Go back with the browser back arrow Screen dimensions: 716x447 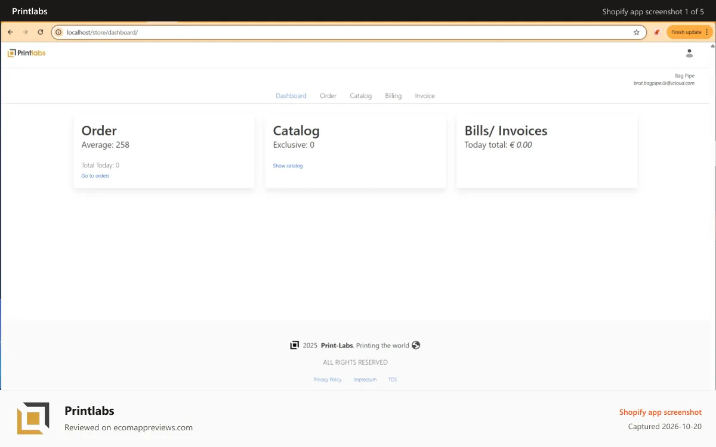(x=10, y=32)
